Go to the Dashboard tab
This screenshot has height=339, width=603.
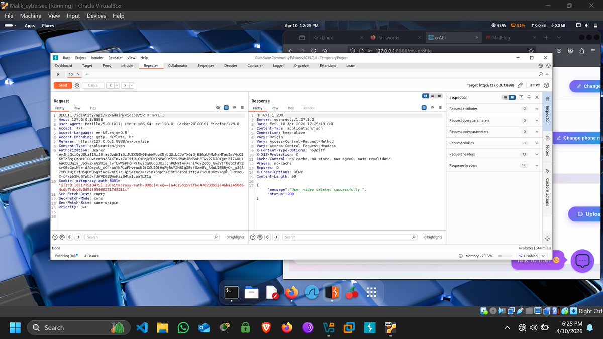pyautogui.click(x=63, y=65)
